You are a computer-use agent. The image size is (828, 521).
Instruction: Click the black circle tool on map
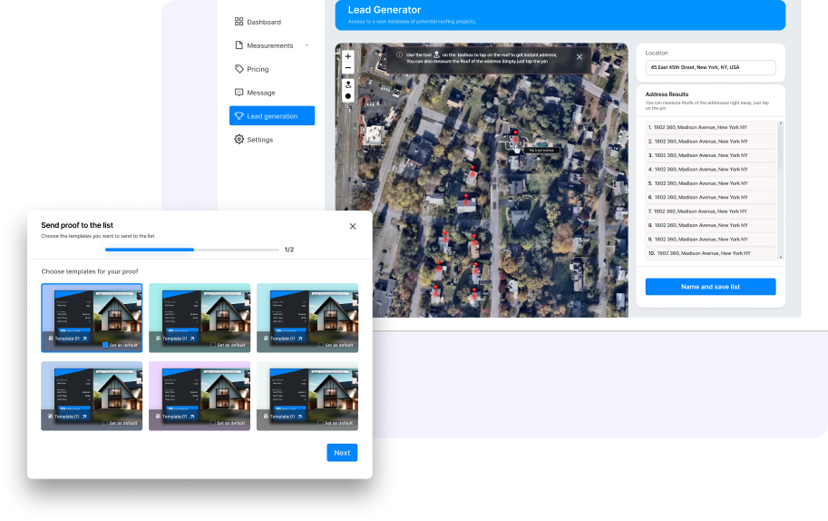(x=348, y=95)
